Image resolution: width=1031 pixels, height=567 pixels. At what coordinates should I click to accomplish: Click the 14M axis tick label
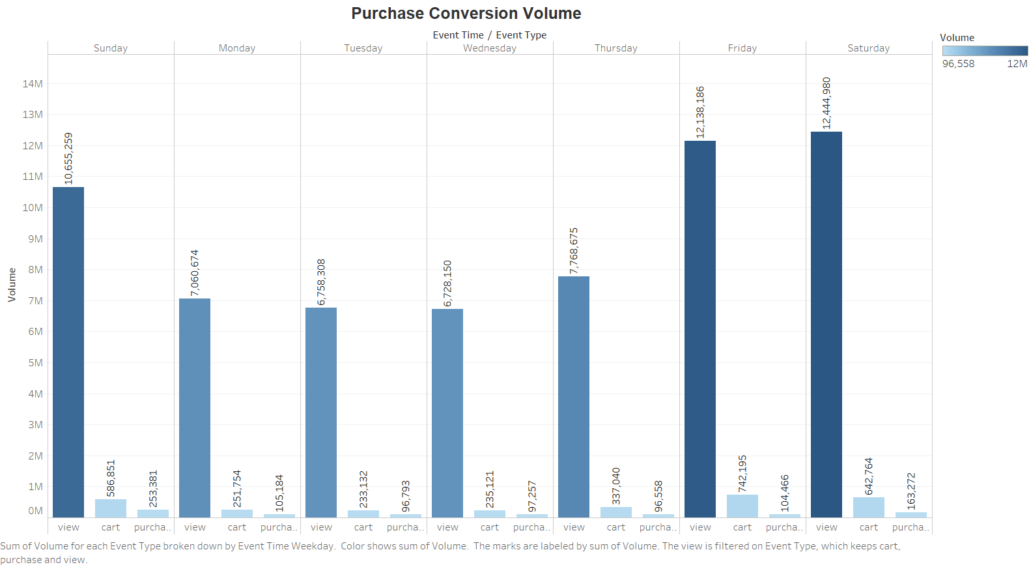pyautogui.click(x=33, y=83)
